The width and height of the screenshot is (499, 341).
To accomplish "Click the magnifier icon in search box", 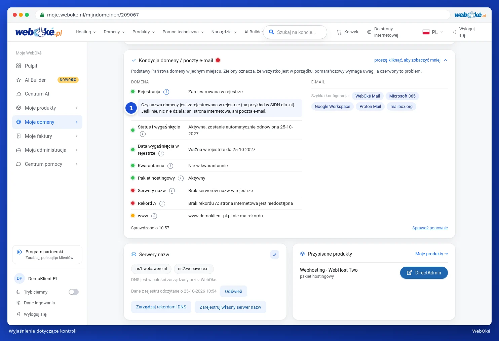I will pyautogui.click(x=271, y=32).
